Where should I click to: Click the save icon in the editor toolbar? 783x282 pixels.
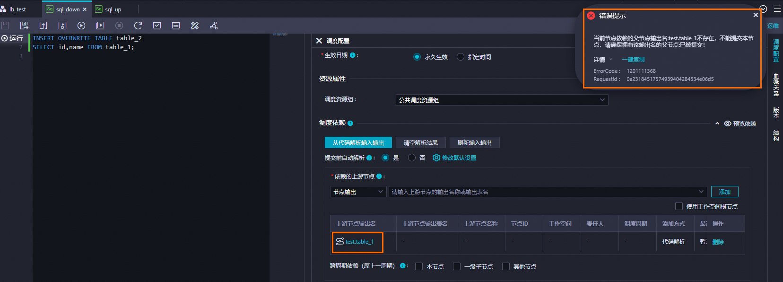coord(5,26)
